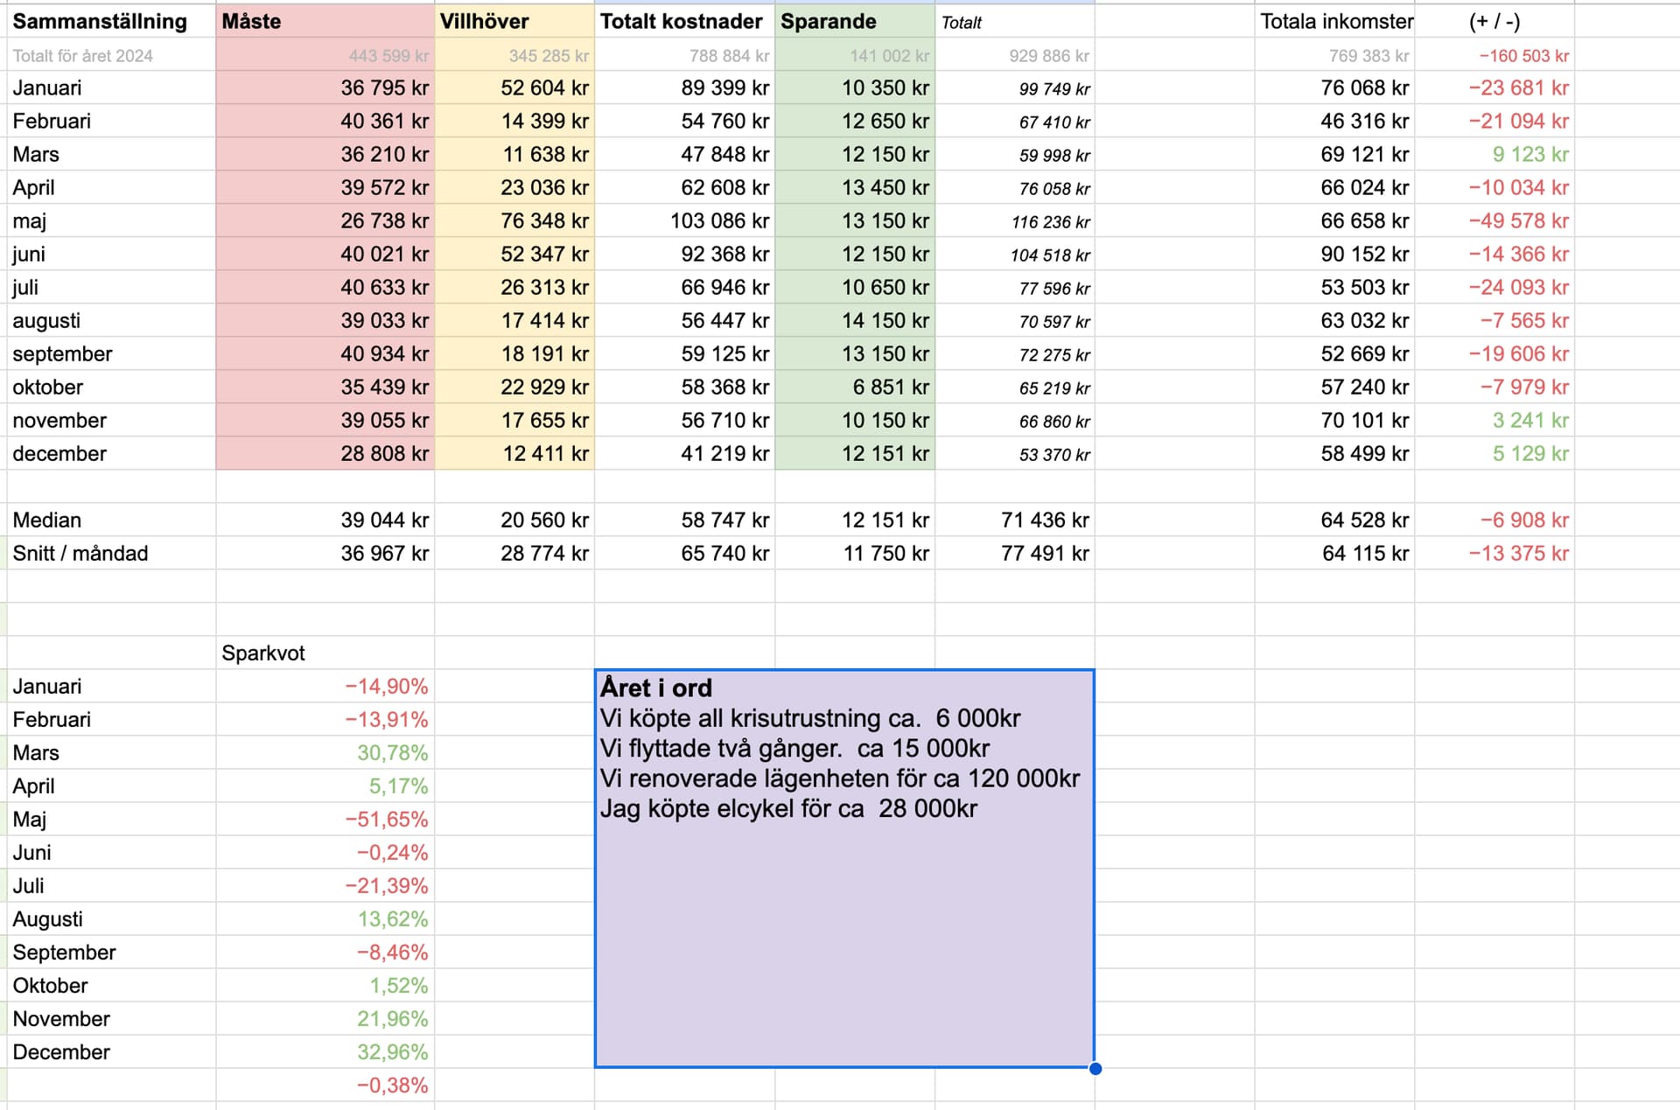Select the December sparkvot value 32,96%

[392, 1052]
